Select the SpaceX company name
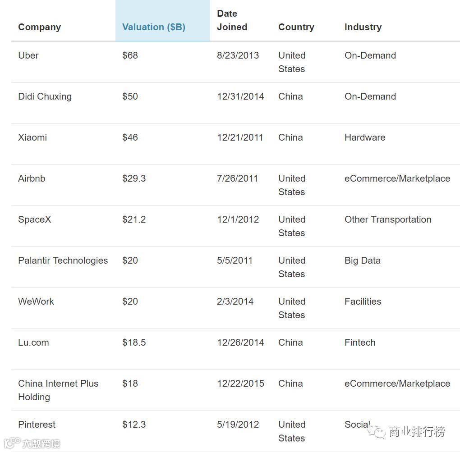The image size is (460, 452). point(35,219)
